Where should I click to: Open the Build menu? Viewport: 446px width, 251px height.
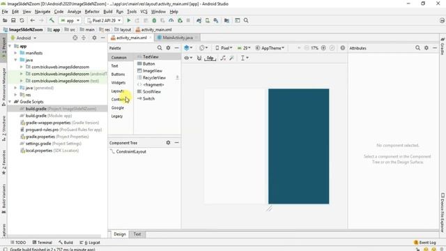(108, 12)
